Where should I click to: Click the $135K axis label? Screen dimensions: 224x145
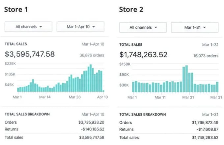click(x=10, y=74)
